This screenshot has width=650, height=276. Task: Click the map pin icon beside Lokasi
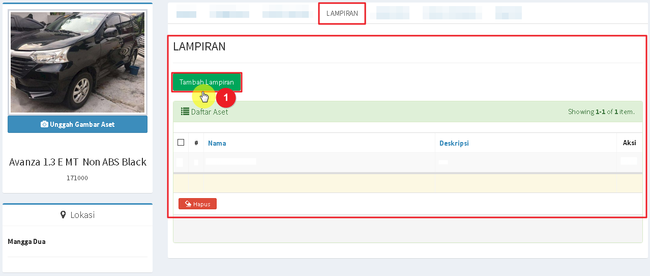point(63,215)
